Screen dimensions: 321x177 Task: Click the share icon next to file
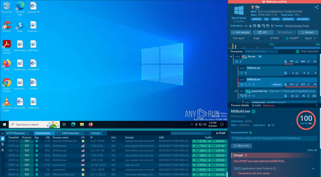[x=316, y=7]
